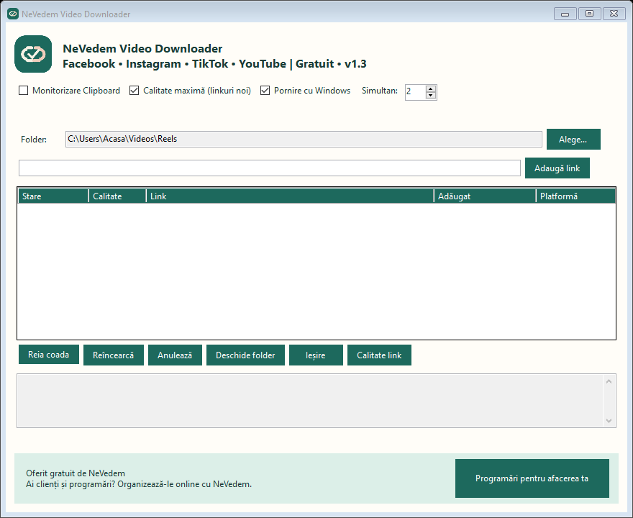Decrease the Simultan value with down arrow
This screenshot has height=518, width=633.
click(431, 95)
